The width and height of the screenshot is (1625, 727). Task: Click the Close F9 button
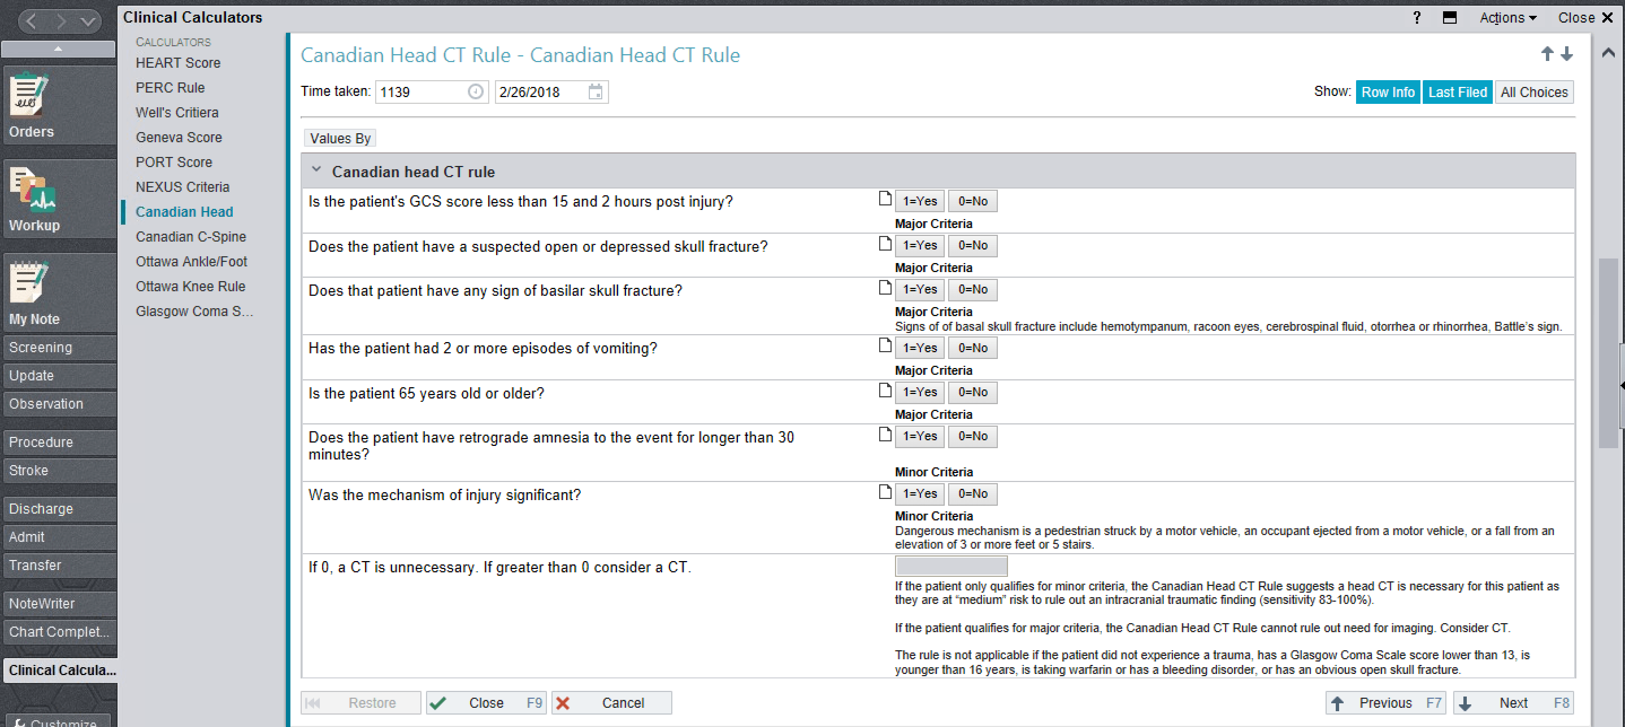point(486,702)
